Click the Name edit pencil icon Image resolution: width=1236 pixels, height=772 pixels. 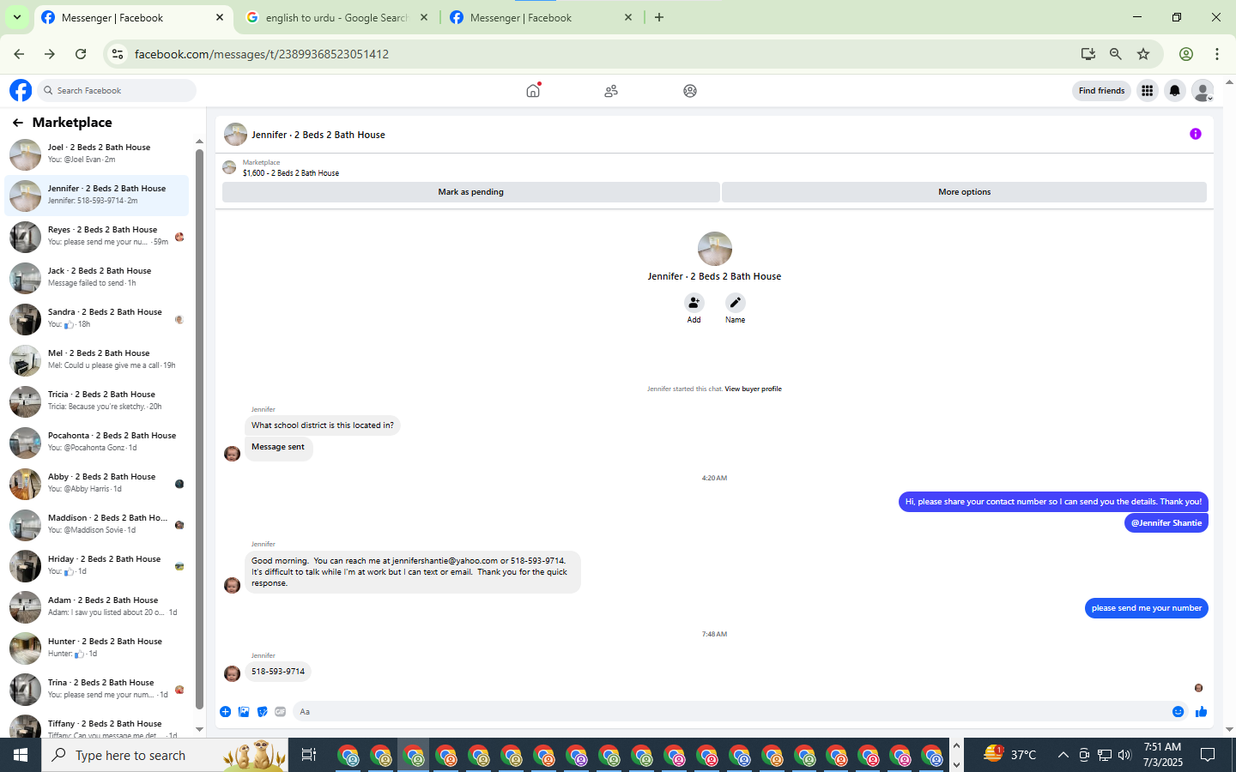(x=735, y=303)
